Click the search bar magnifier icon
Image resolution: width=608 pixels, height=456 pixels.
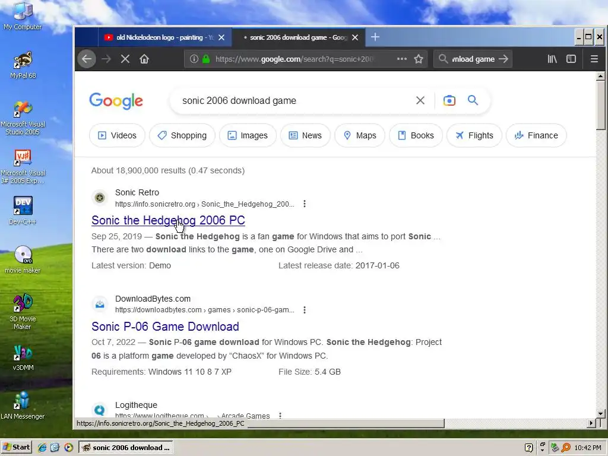(443, 59)
